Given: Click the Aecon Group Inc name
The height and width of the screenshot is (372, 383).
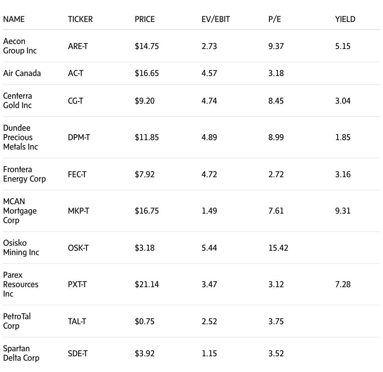Looking at the screenshot, I should tap(20, 46).
